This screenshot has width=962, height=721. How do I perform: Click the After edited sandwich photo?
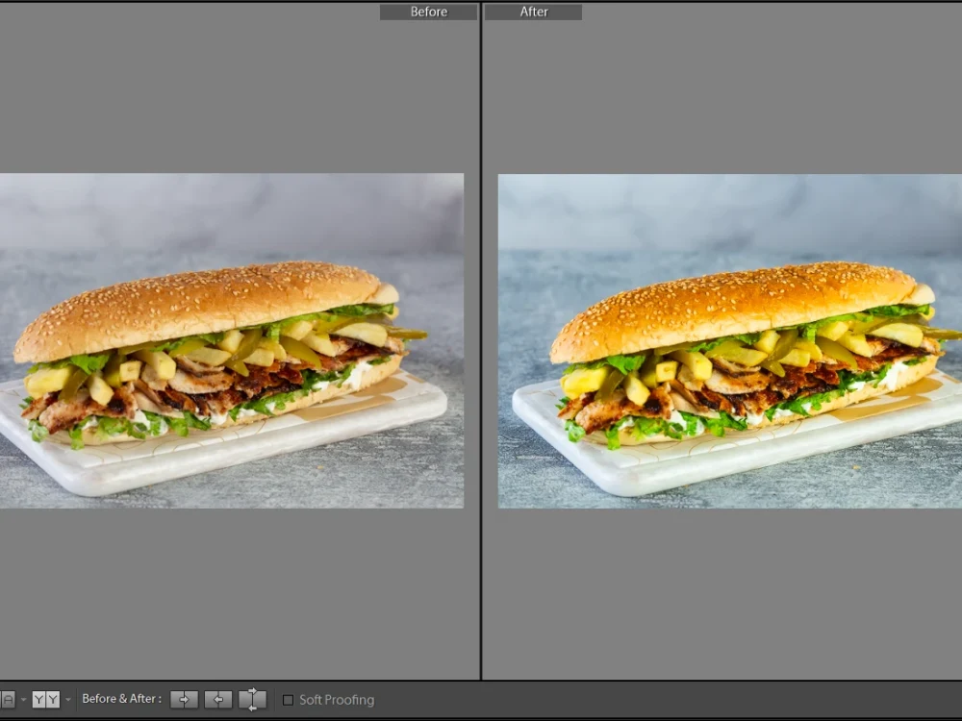(729, 341)
